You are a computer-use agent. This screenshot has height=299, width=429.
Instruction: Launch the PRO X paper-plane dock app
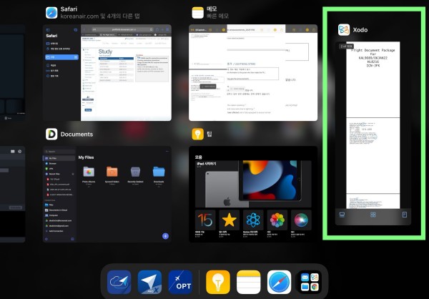149,282
